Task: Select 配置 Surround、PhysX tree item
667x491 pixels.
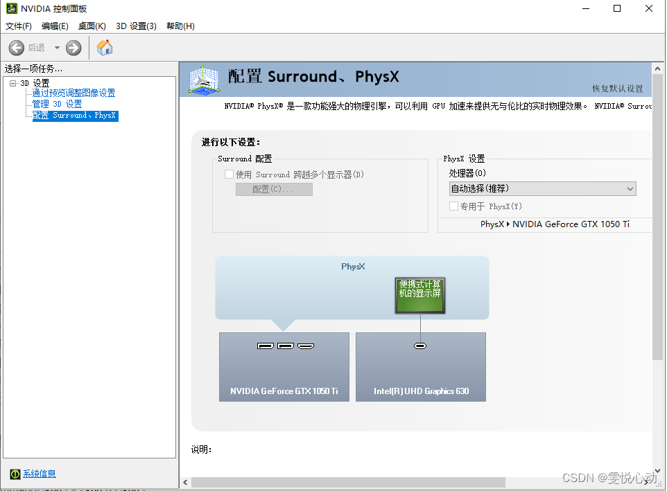Action: 76,116
